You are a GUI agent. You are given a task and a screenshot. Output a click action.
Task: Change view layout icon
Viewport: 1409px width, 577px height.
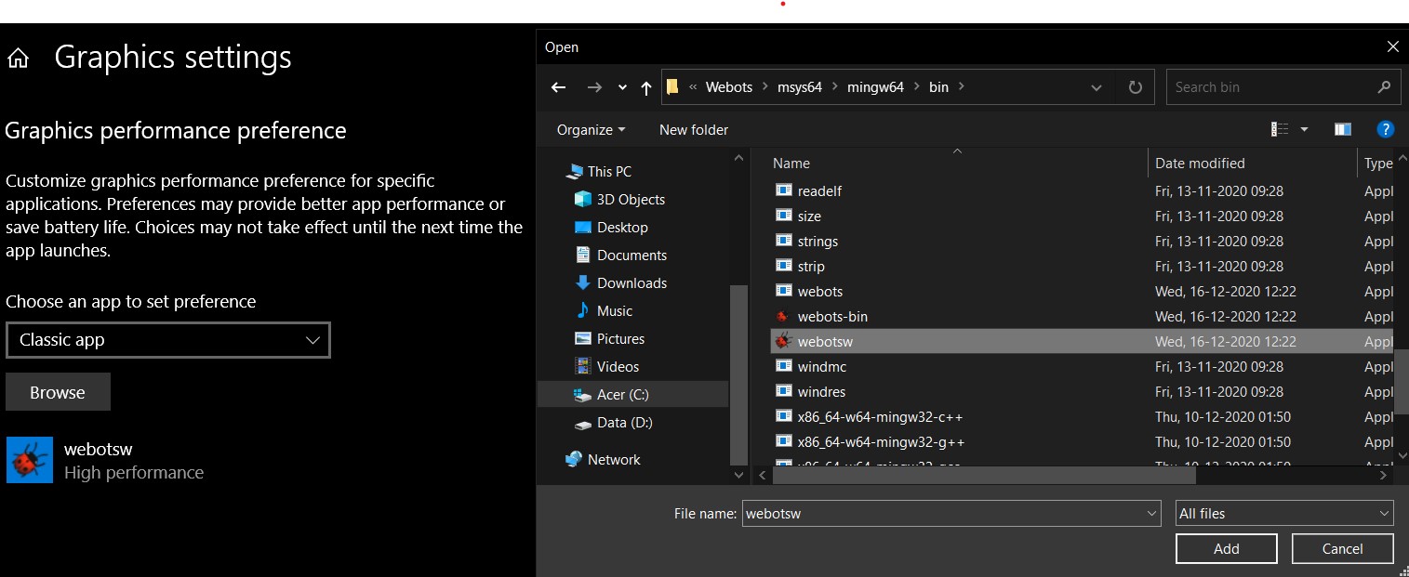click(1281, 130)
